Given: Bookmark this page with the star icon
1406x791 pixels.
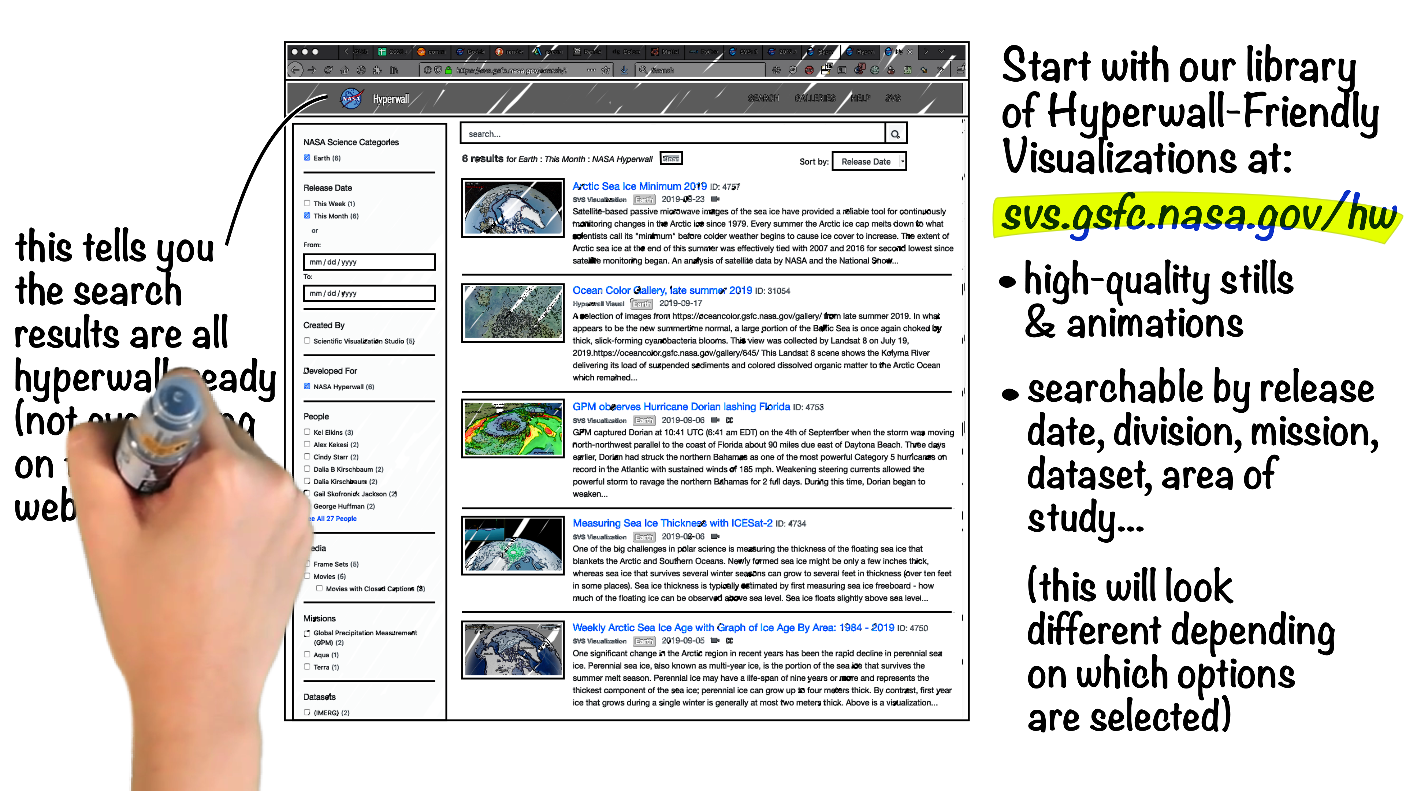Looking at the screenshot, I should coord(605,70).
